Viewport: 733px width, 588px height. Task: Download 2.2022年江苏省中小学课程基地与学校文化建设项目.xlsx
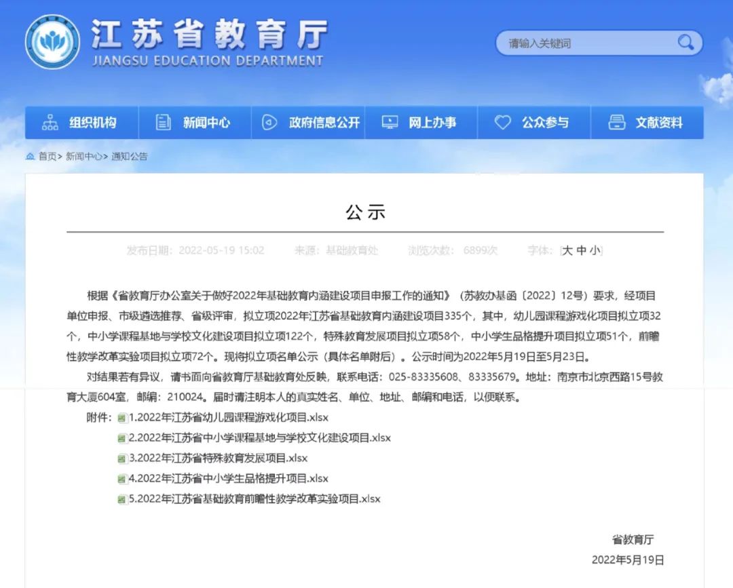click(260, 438)
